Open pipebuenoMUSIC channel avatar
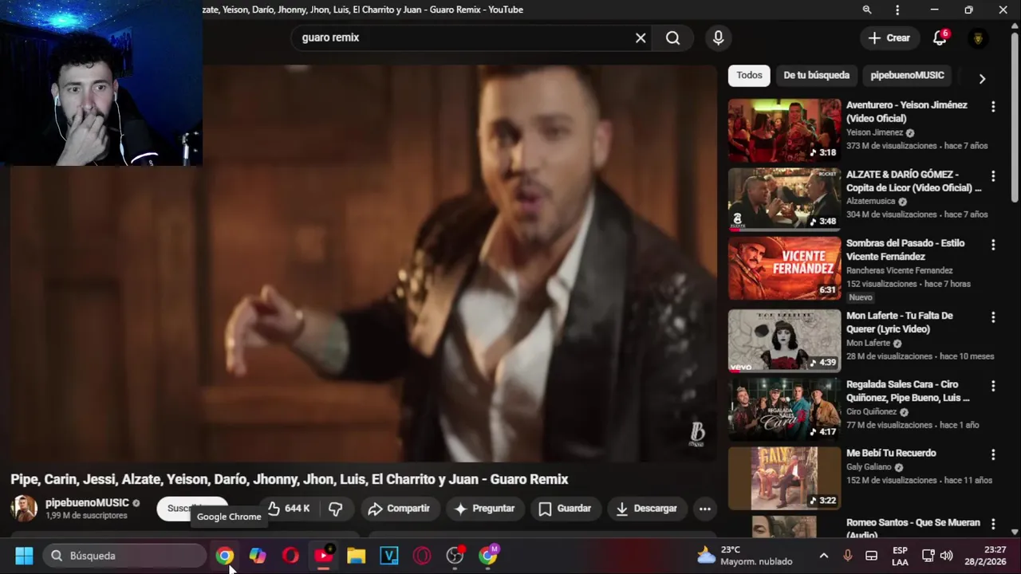The image size is (1021, 574). [24, 509]
